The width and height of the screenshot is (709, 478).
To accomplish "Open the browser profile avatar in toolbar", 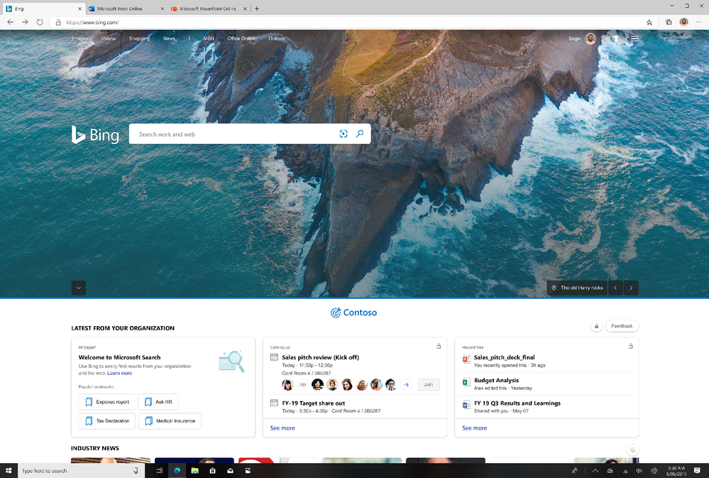I will click(x=683, y=22).
